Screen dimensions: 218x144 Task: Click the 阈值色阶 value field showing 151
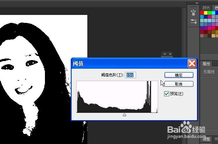[x=130, y=75]
